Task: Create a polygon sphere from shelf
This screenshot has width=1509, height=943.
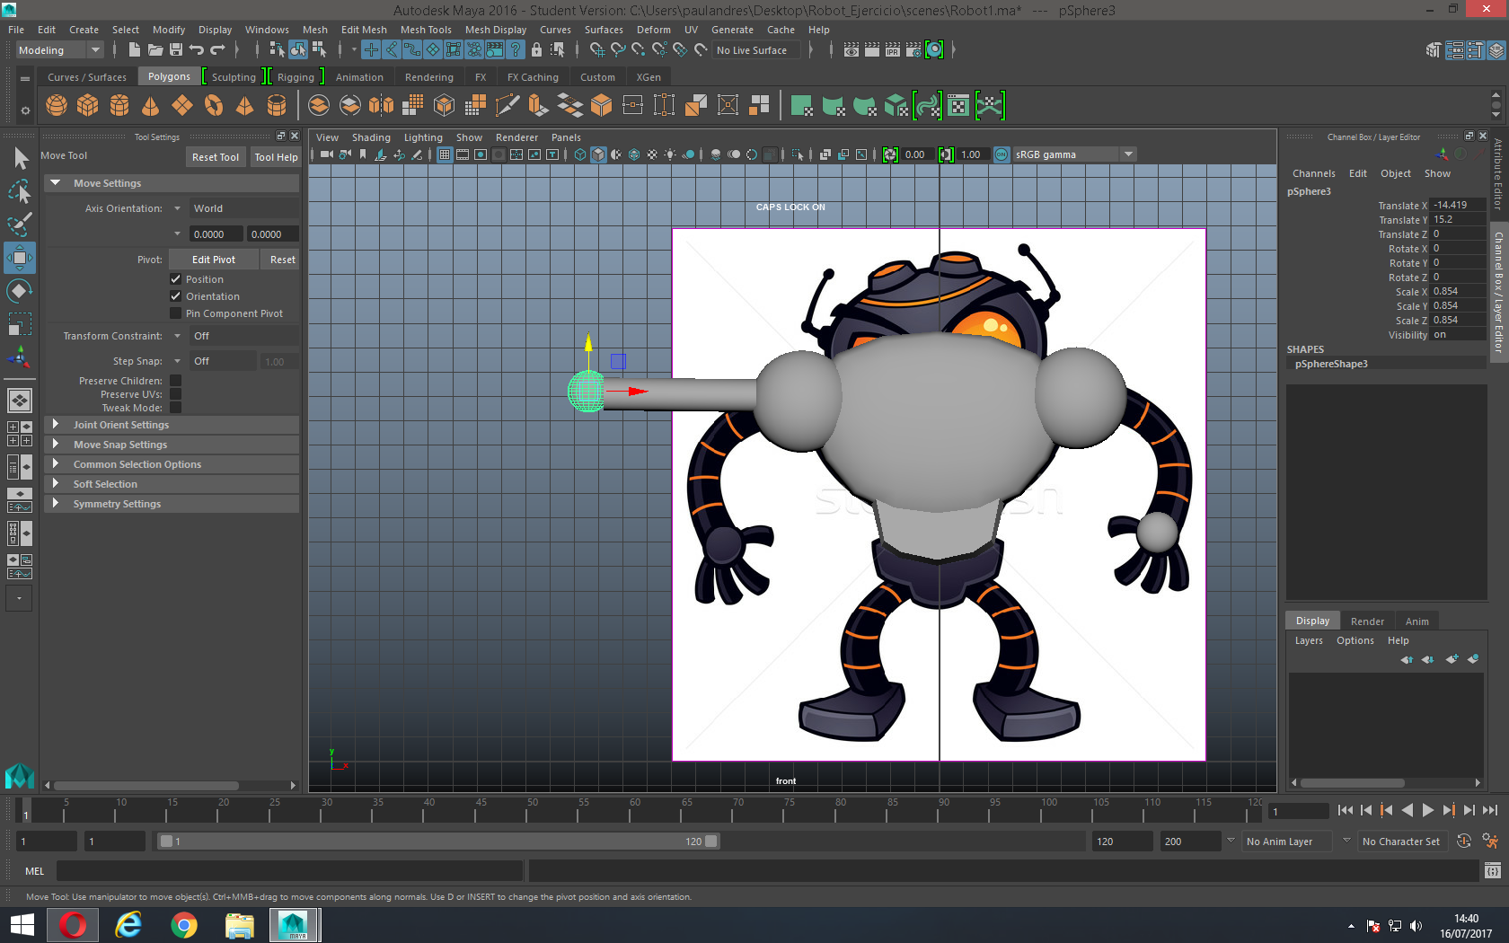Action: (57, 106)
